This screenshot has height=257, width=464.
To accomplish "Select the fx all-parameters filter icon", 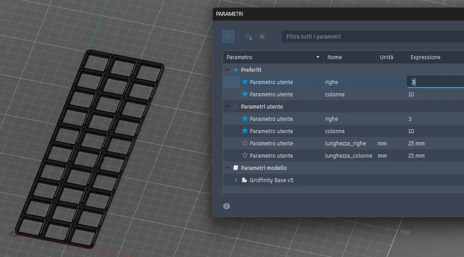I will (x=228, y=37).
